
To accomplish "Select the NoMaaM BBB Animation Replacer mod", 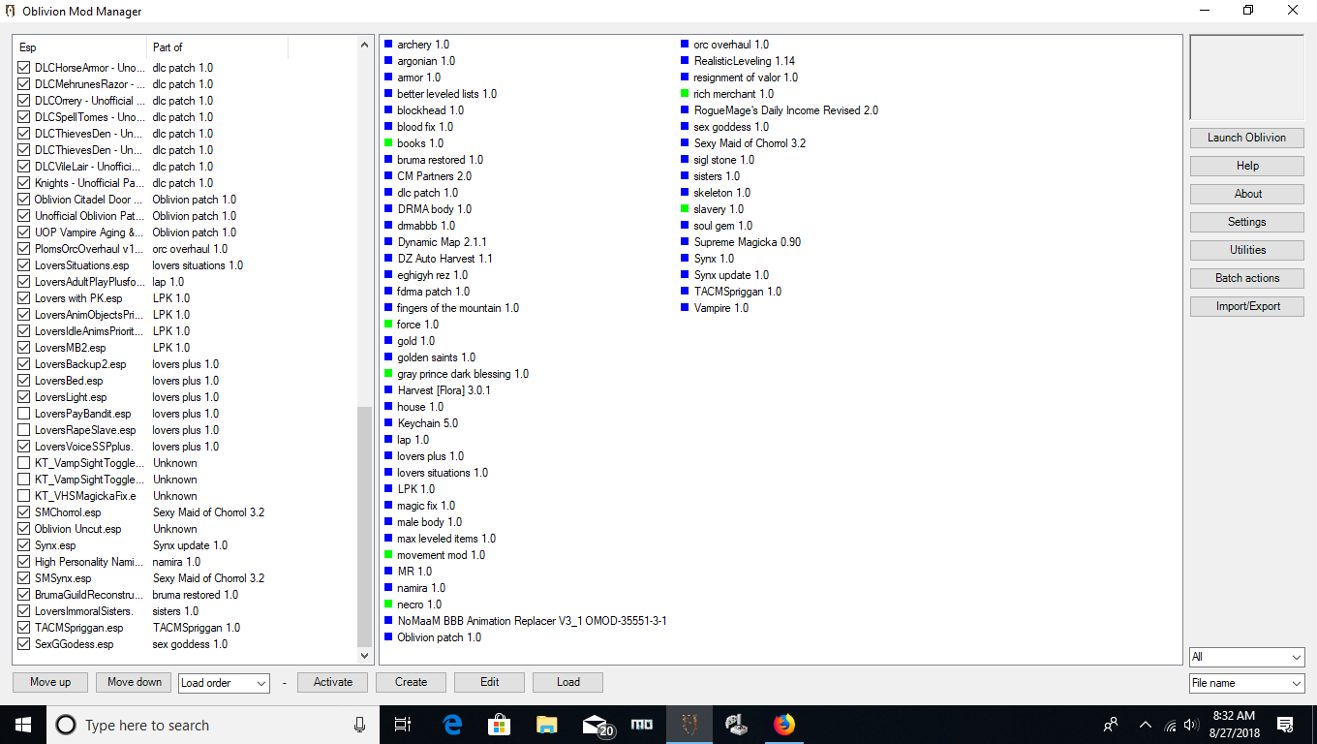I will (x=532, y=621).
